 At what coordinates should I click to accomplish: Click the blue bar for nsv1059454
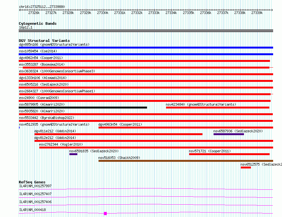point(146,54)
